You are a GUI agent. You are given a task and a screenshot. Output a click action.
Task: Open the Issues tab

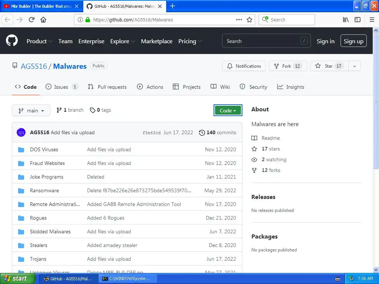pos(62,87)
